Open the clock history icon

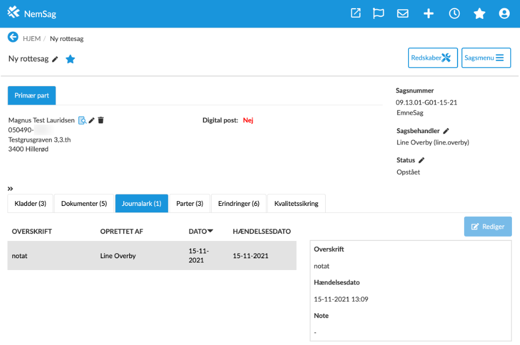coord(454,13)
